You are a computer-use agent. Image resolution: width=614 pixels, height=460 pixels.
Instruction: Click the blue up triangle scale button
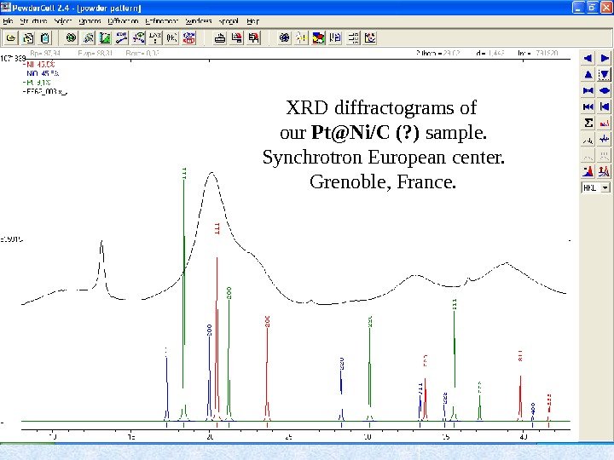(588, 74)
